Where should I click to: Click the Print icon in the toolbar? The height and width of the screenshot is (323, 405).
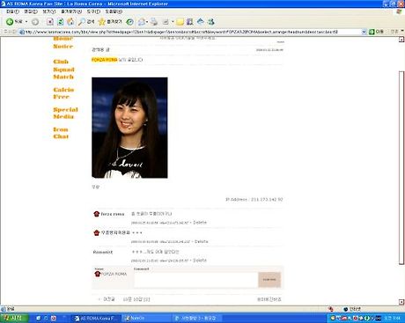pos(154,22)
